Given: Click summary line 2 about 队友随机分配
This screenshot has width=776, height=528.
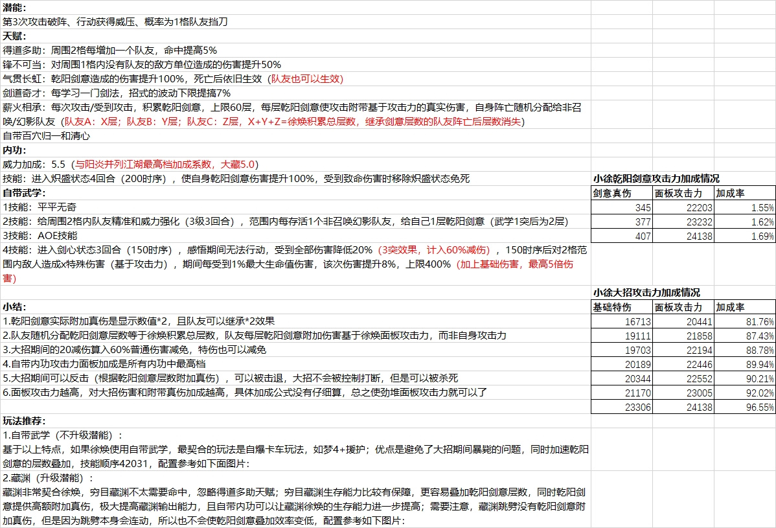Looking at the screenshot, I should pos(295,336).
